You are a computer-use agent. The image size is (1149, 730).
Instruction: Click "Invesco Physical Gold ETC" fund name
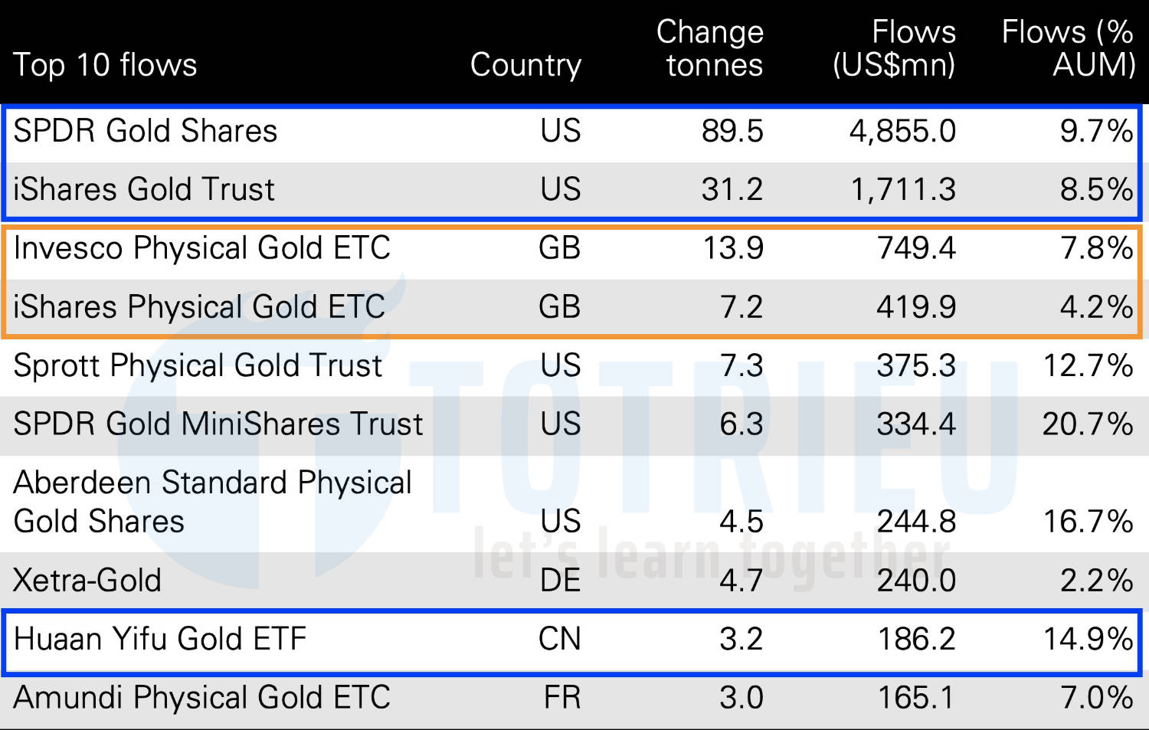(x=202, y=248)
